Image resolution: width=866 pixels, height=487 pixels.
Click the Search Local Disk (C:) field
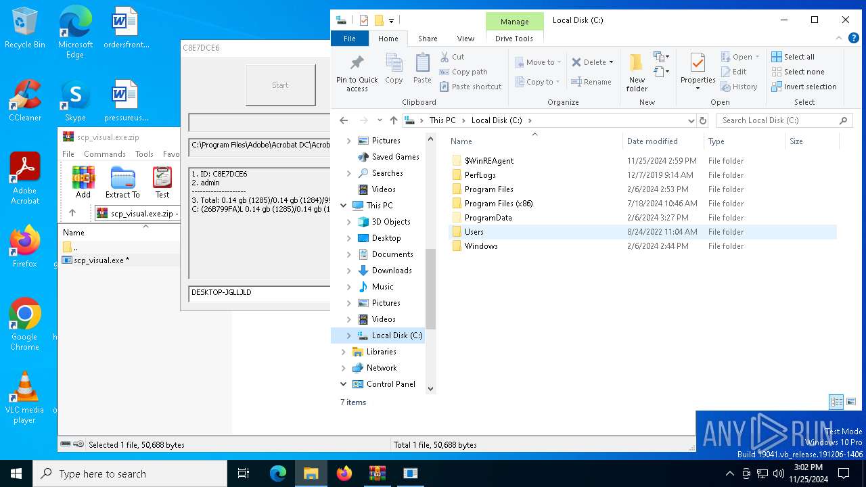(x=783, y=120)
